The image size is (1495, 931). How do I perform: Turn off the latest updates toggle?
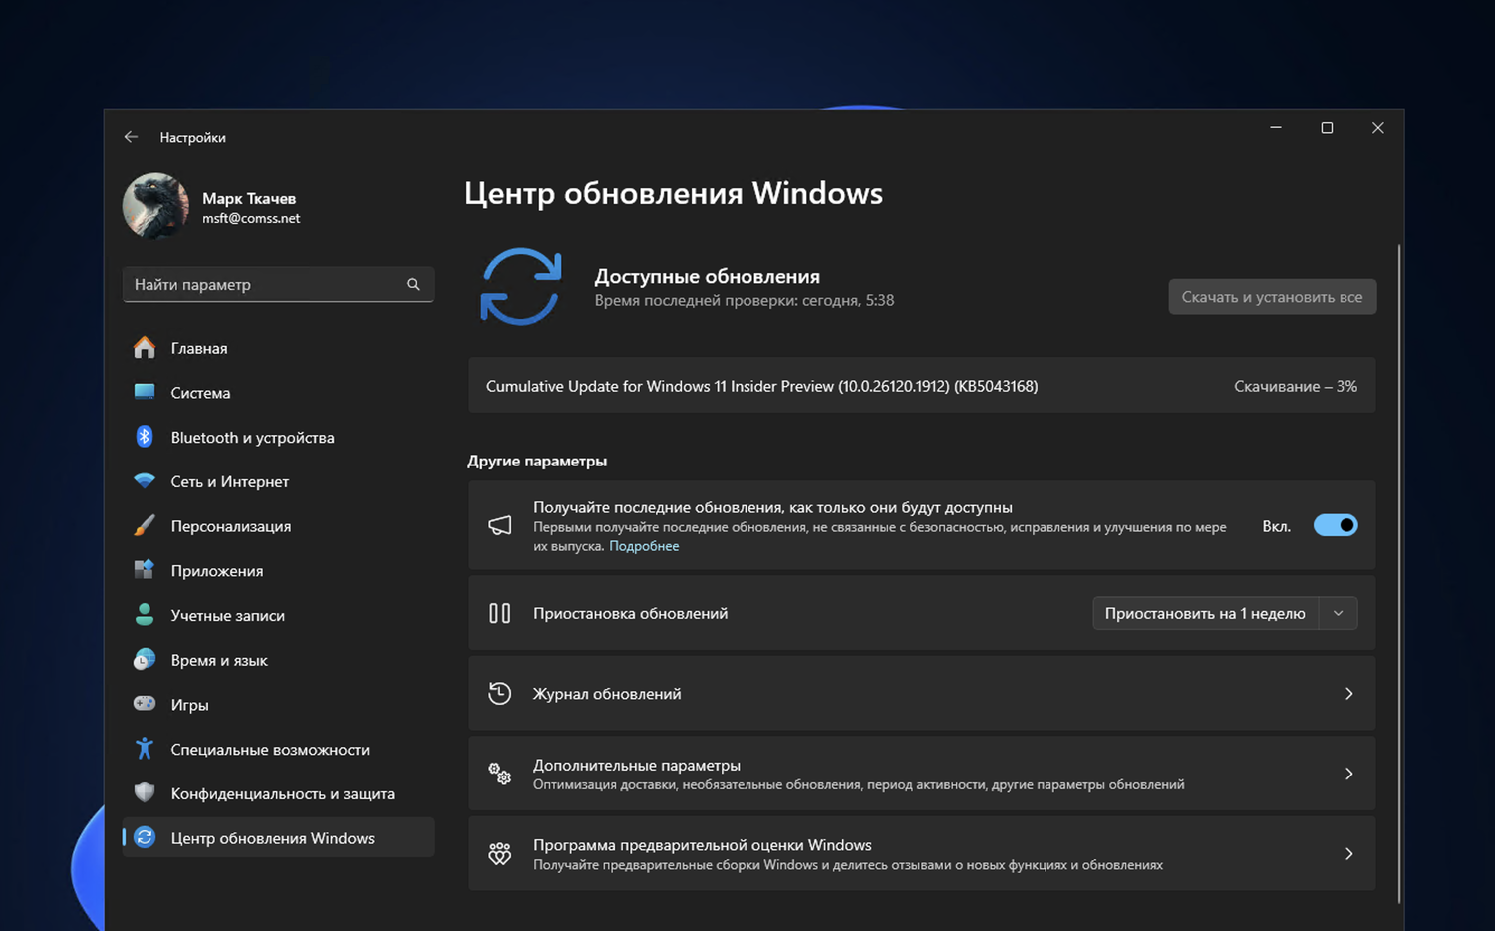[1335, 525]
